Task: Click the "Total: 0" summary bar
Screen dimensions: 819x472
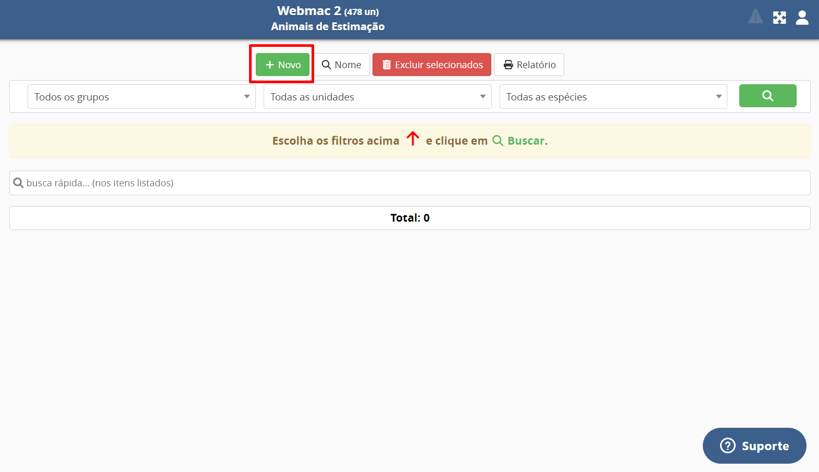Action: [x=409, y=218]
